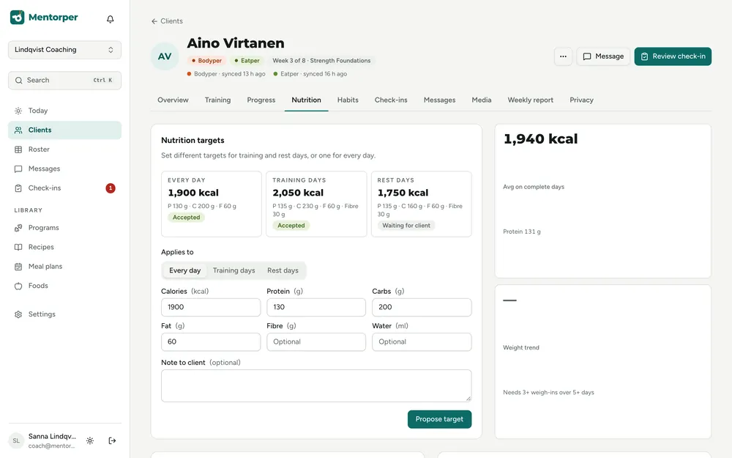Click the Meal plans calendar icon
The image size is (732, 458).
click(x=18, y=267)
